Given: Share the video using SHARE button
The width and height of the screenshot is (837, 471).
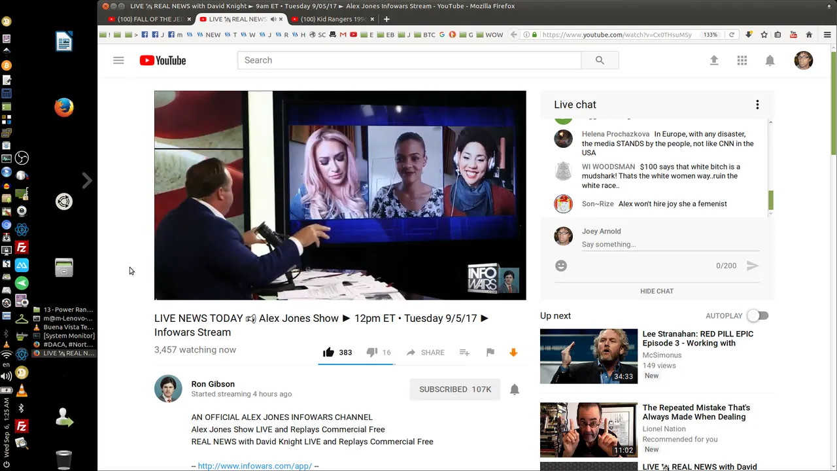Looking at the screenshot, I should pyautogui.click(x=425, y=352).
